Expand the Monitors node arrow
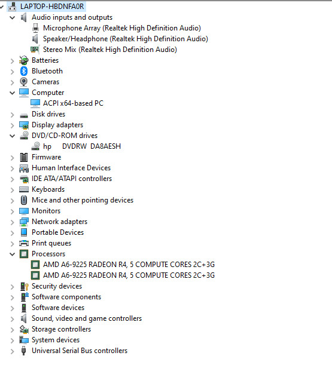The width and height of the screenshot is (332, 365). point(13,211)
